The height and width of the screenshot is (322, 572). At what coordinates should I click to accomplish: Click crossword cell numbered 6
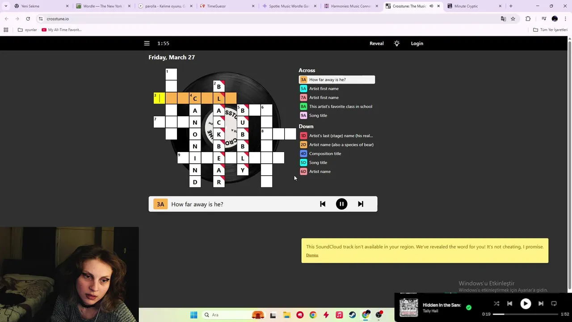coord(266,110)
